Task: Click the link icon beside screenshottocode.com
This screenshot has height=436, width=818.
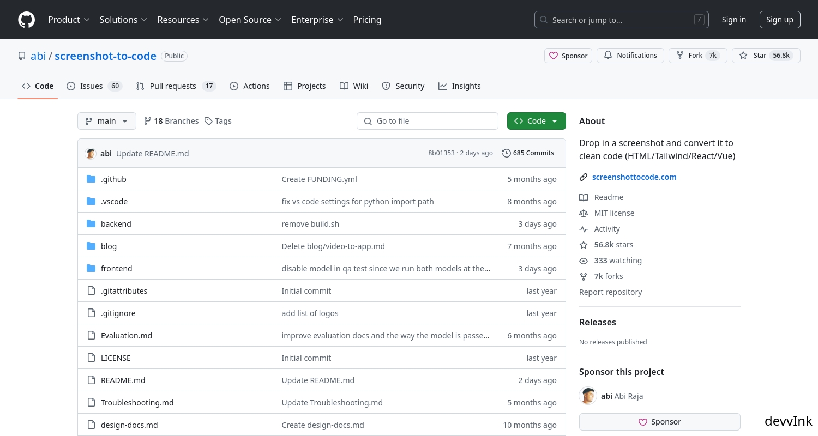Action: (x=584, y=177)
